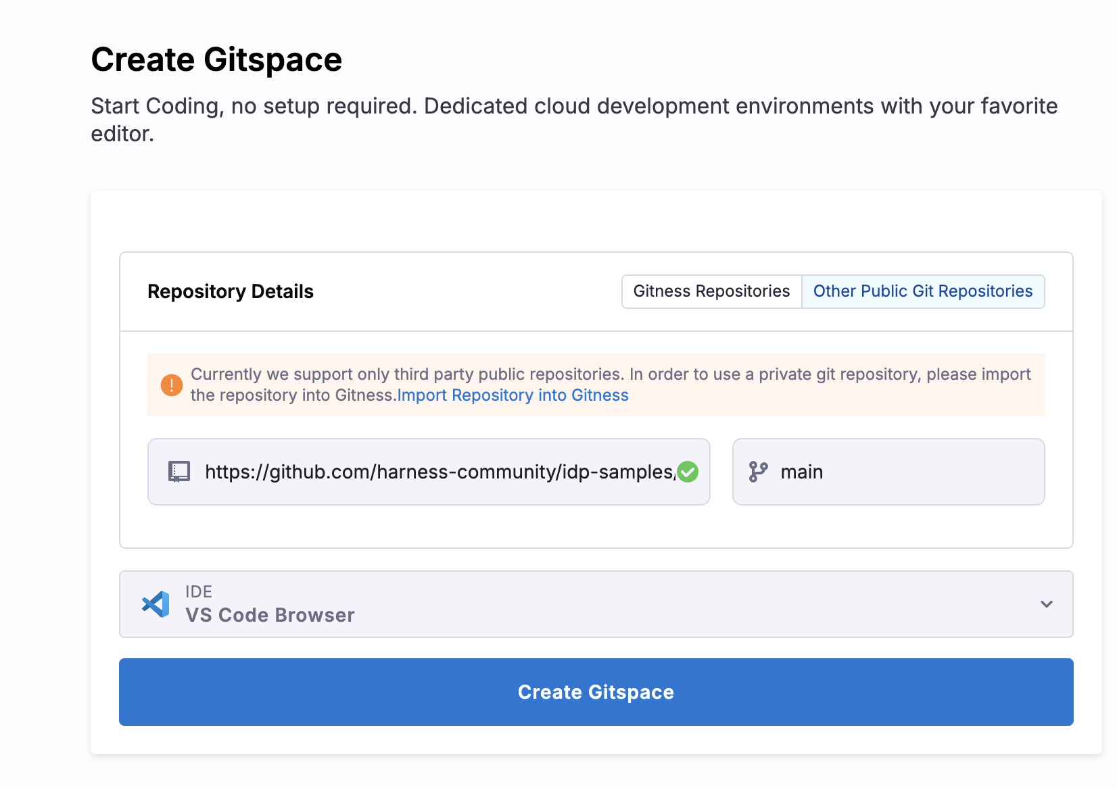Click the VS Code logo icon

tap(156, 604)
